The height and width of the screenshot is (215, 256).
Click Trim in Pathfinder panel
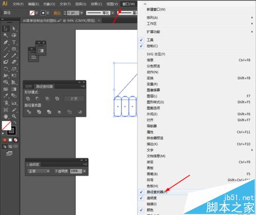pyautogui.click(x=39, y=112)
